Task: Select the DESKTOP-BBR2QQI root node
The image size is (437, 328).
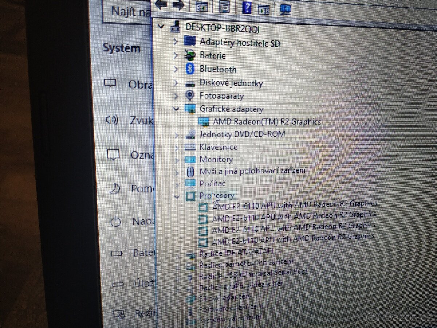Action: [x=222, y=27]
